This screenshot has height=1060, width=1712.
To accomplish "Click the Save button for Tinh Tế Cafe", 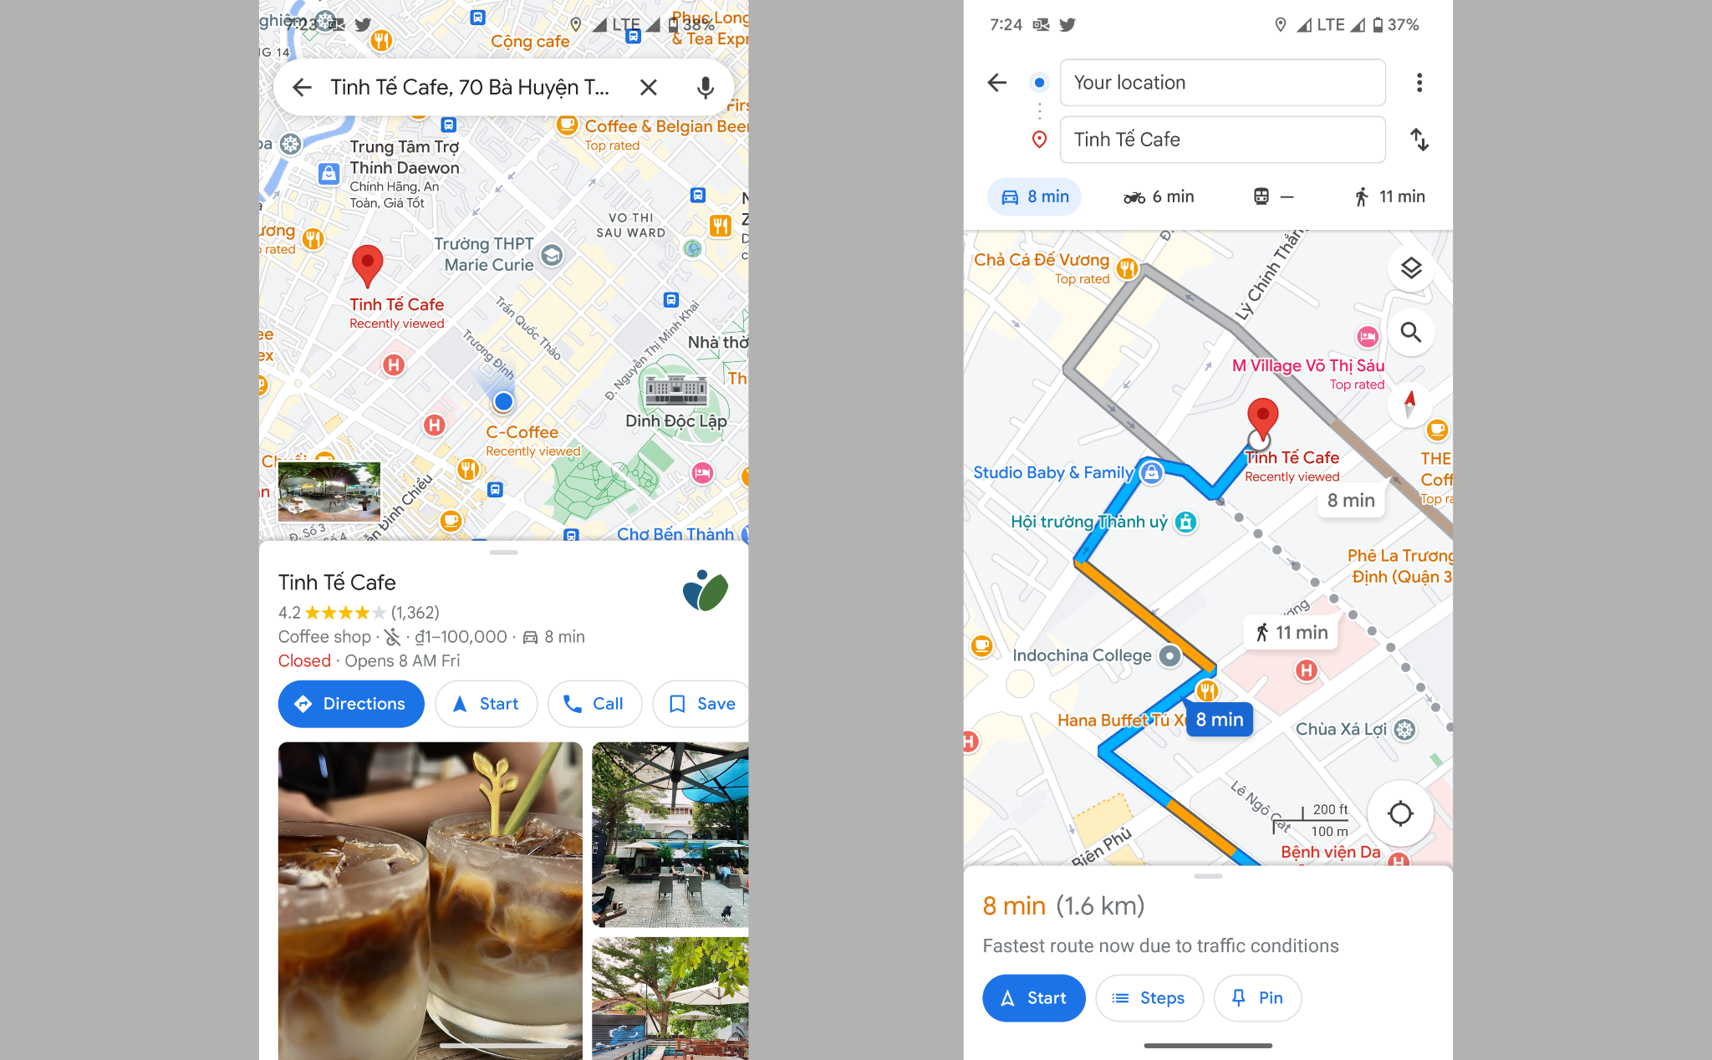I will (x=706, y=703).
